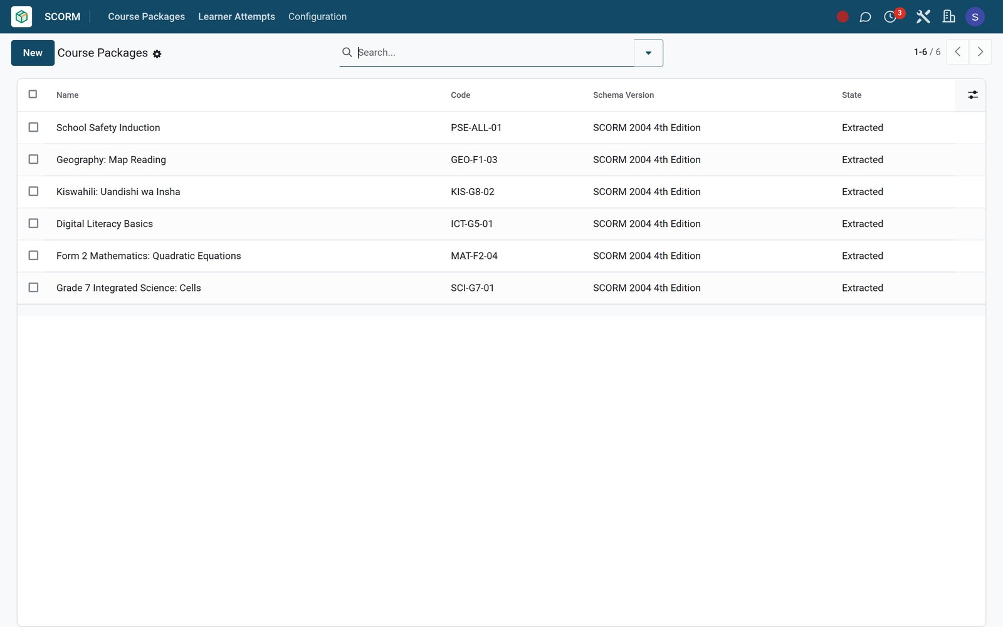Open activities clock icon with badge
This screenshot has width=1003, height=627.
pyautogui.click(x=890, y=17)
